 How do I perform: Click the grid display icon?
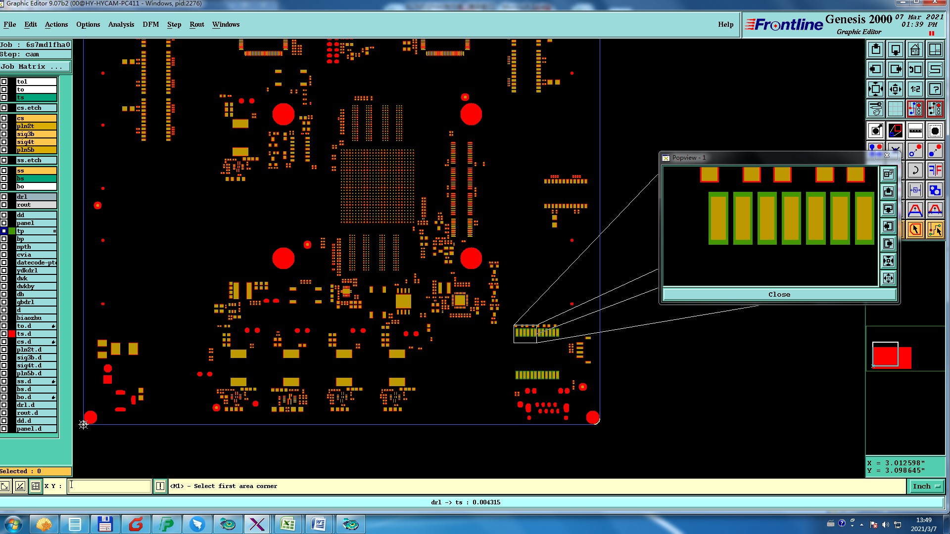pos(895,108)
